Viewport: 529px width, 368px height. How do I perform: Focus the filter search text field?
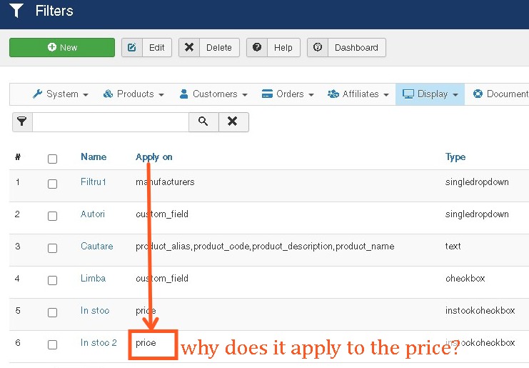pyautogui.click(x=111, y=122)
